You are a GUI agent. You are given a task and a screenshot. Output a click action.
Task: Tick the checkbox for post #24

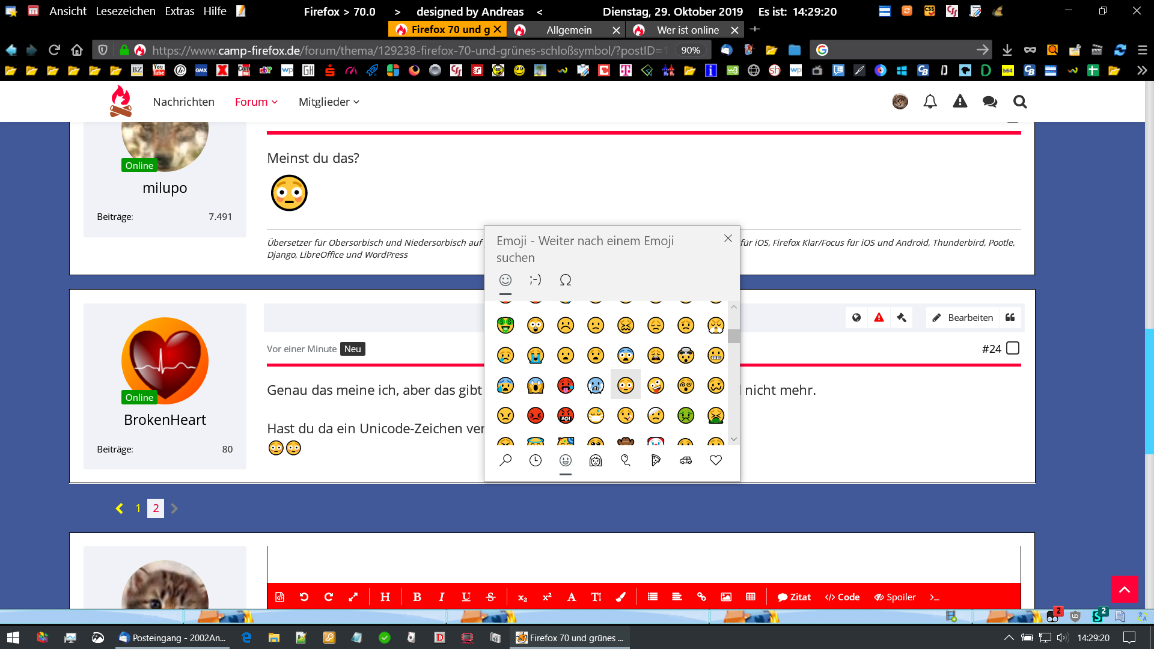(1013, 348)
